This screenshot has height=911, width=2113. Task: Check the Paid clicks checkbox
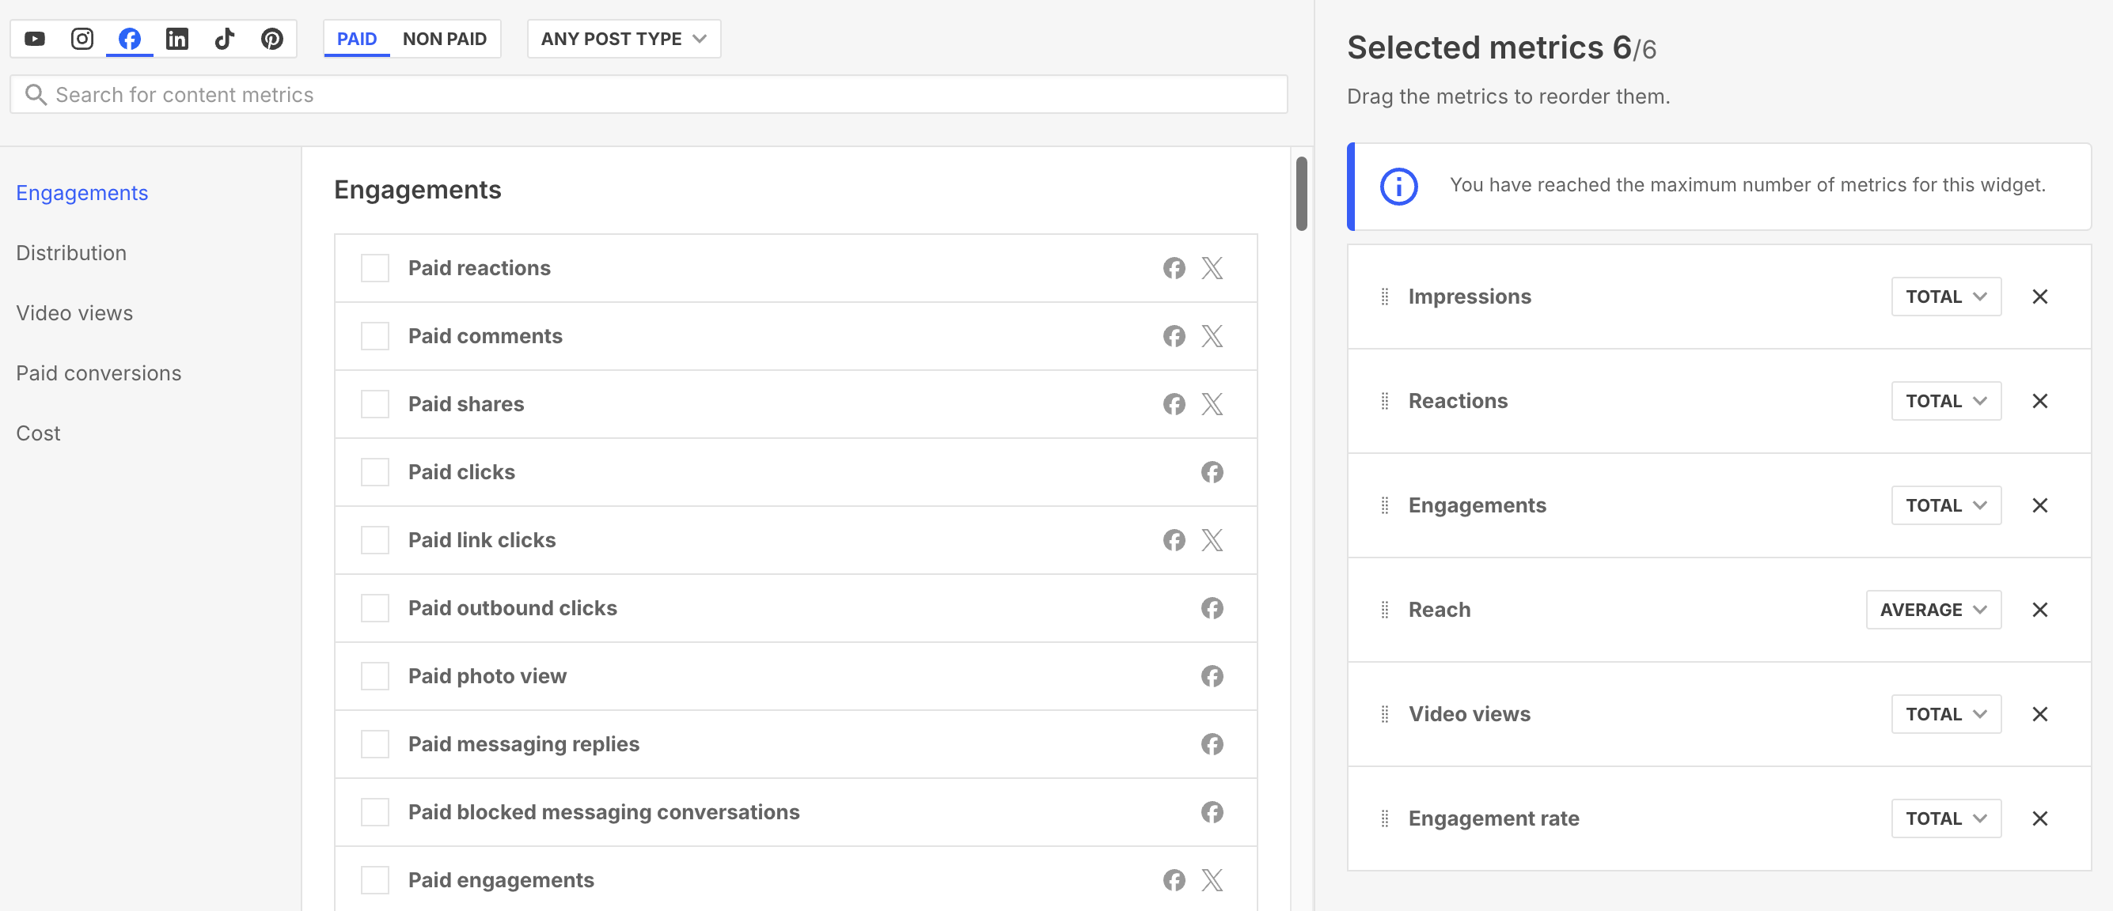click(x=375, y=472)
